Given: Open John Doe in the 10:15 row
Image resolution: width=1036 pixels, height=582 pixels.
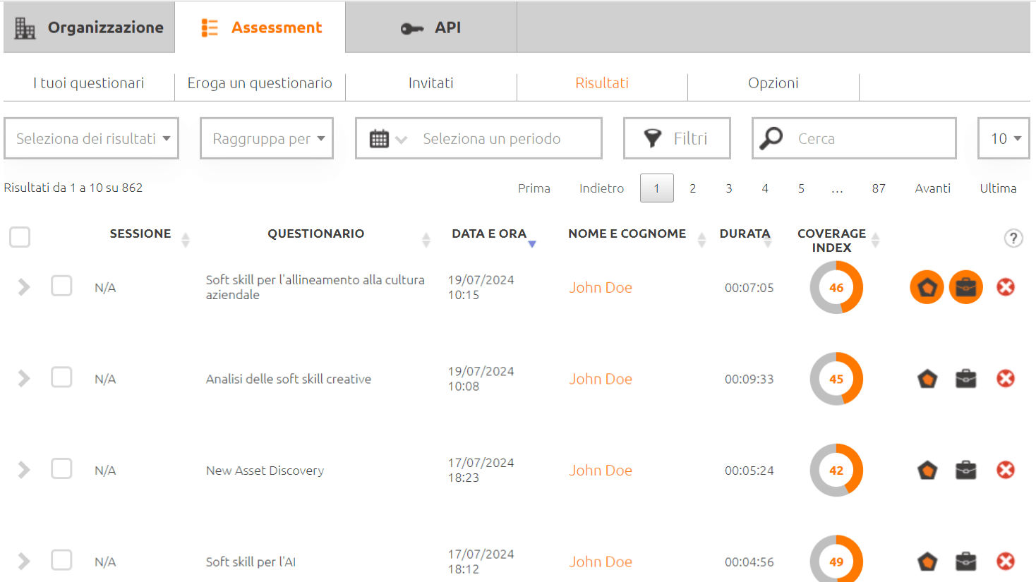Looking at the screenshot, I should click(x=601, y=288).
